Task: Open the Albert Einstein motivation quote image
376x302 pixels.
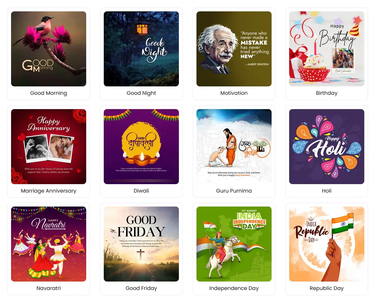Action: click(x=234, y=49)
